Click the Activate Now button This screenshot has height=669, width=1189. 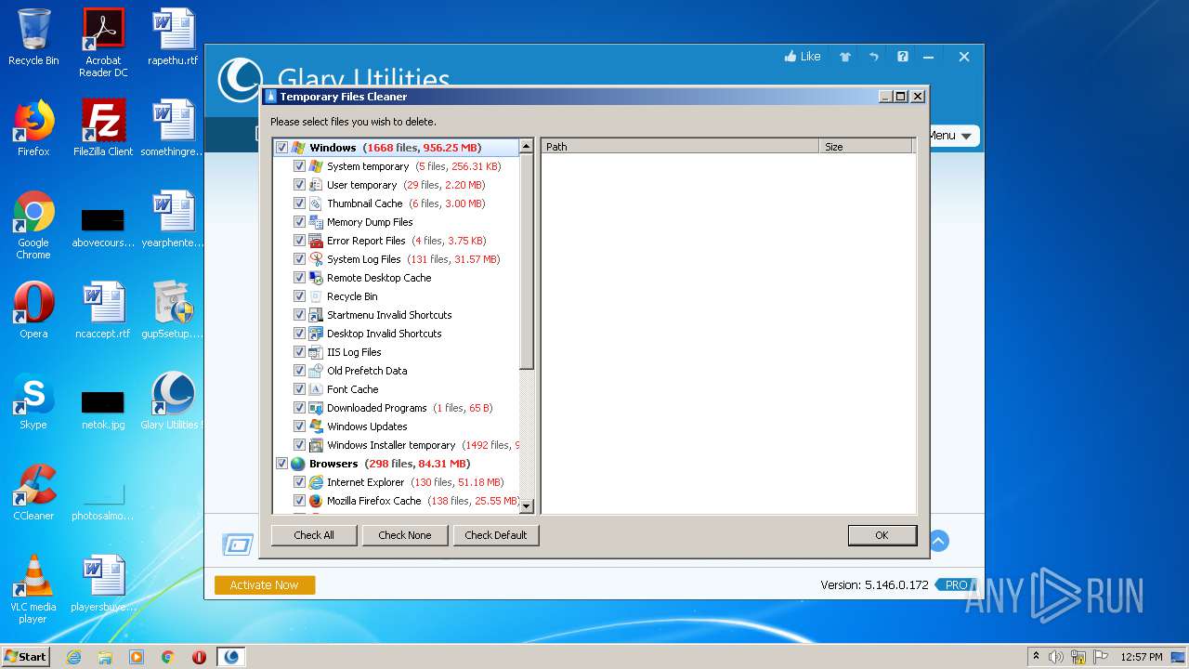click(x=265, y=585)
